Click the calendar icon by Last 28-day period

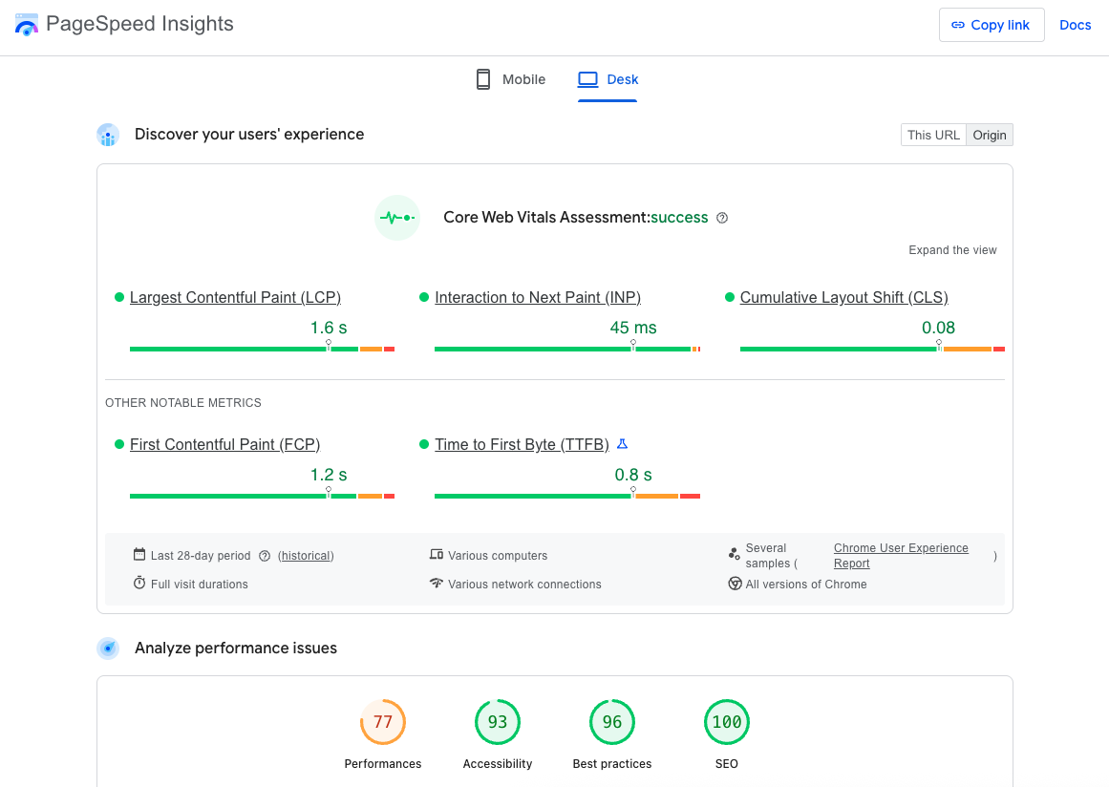pyautogui.click(x=139, y=554)
